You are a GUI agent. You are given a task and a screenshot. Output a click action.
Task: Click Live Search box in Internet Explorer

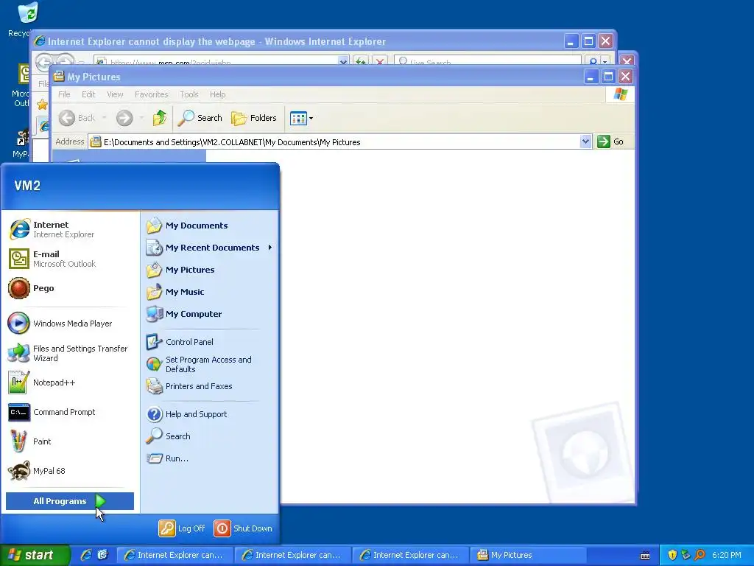[x=487, y=60]
